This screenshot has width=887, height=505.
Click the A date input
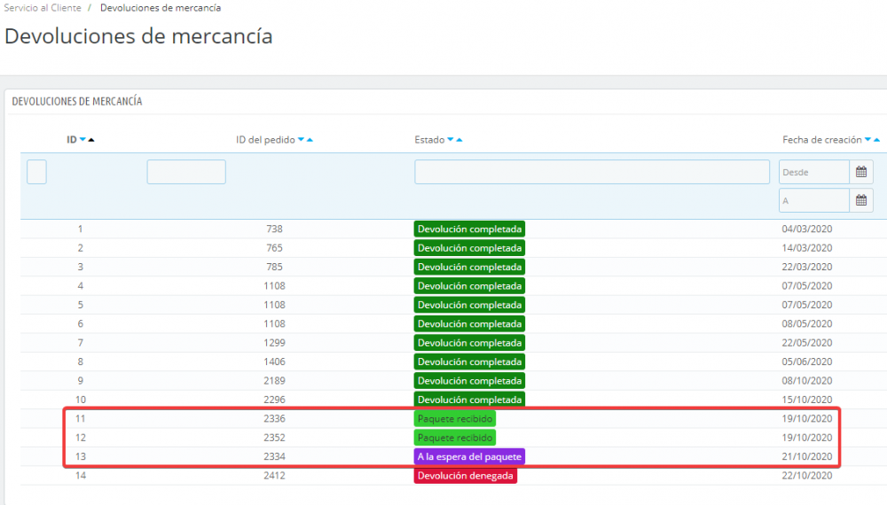814,200
